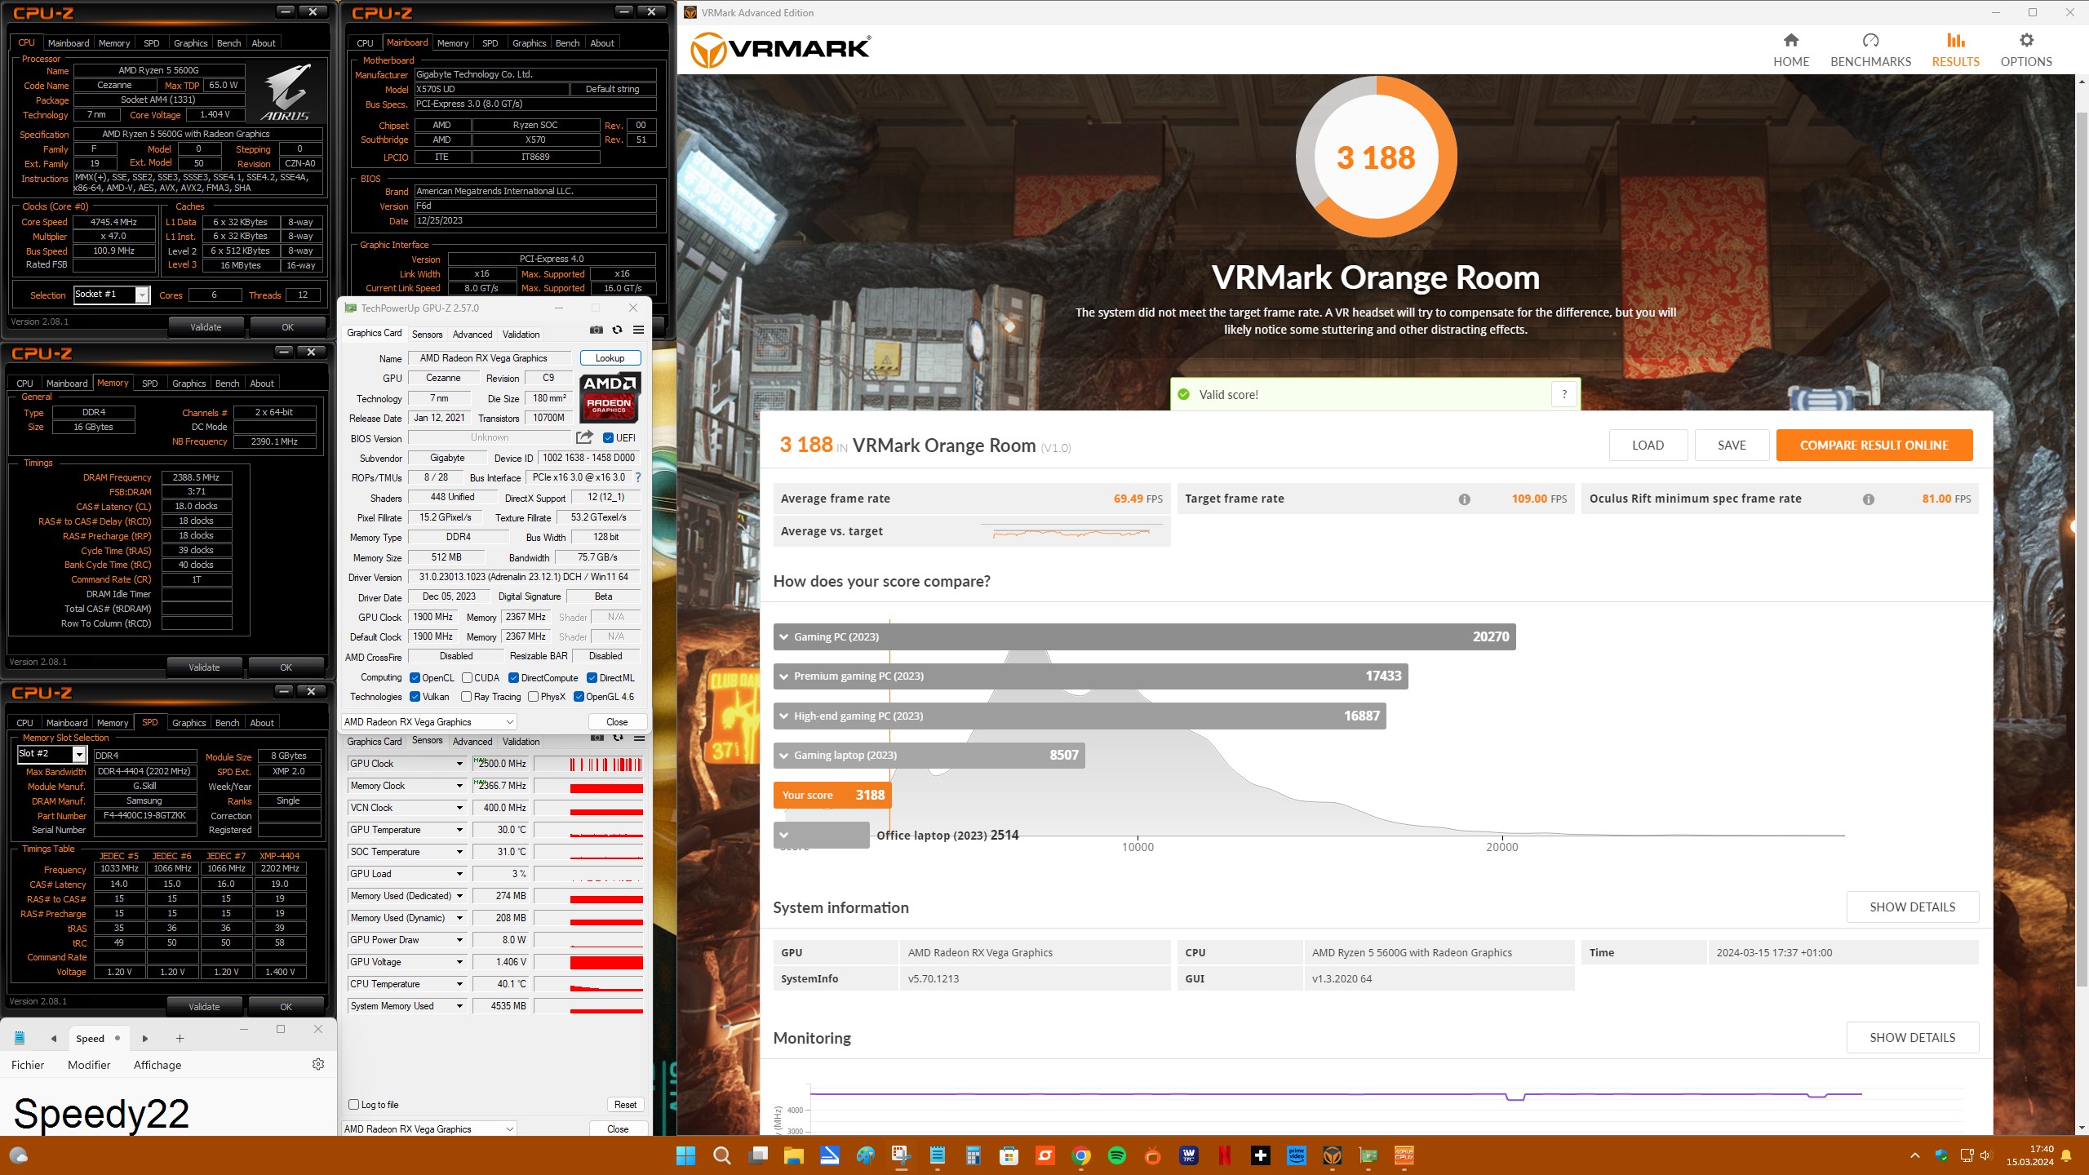The height and width of the screenshot is (1175, 2089).
Task: Open Notepad Fichier menu
Action: coord(28,1065)
